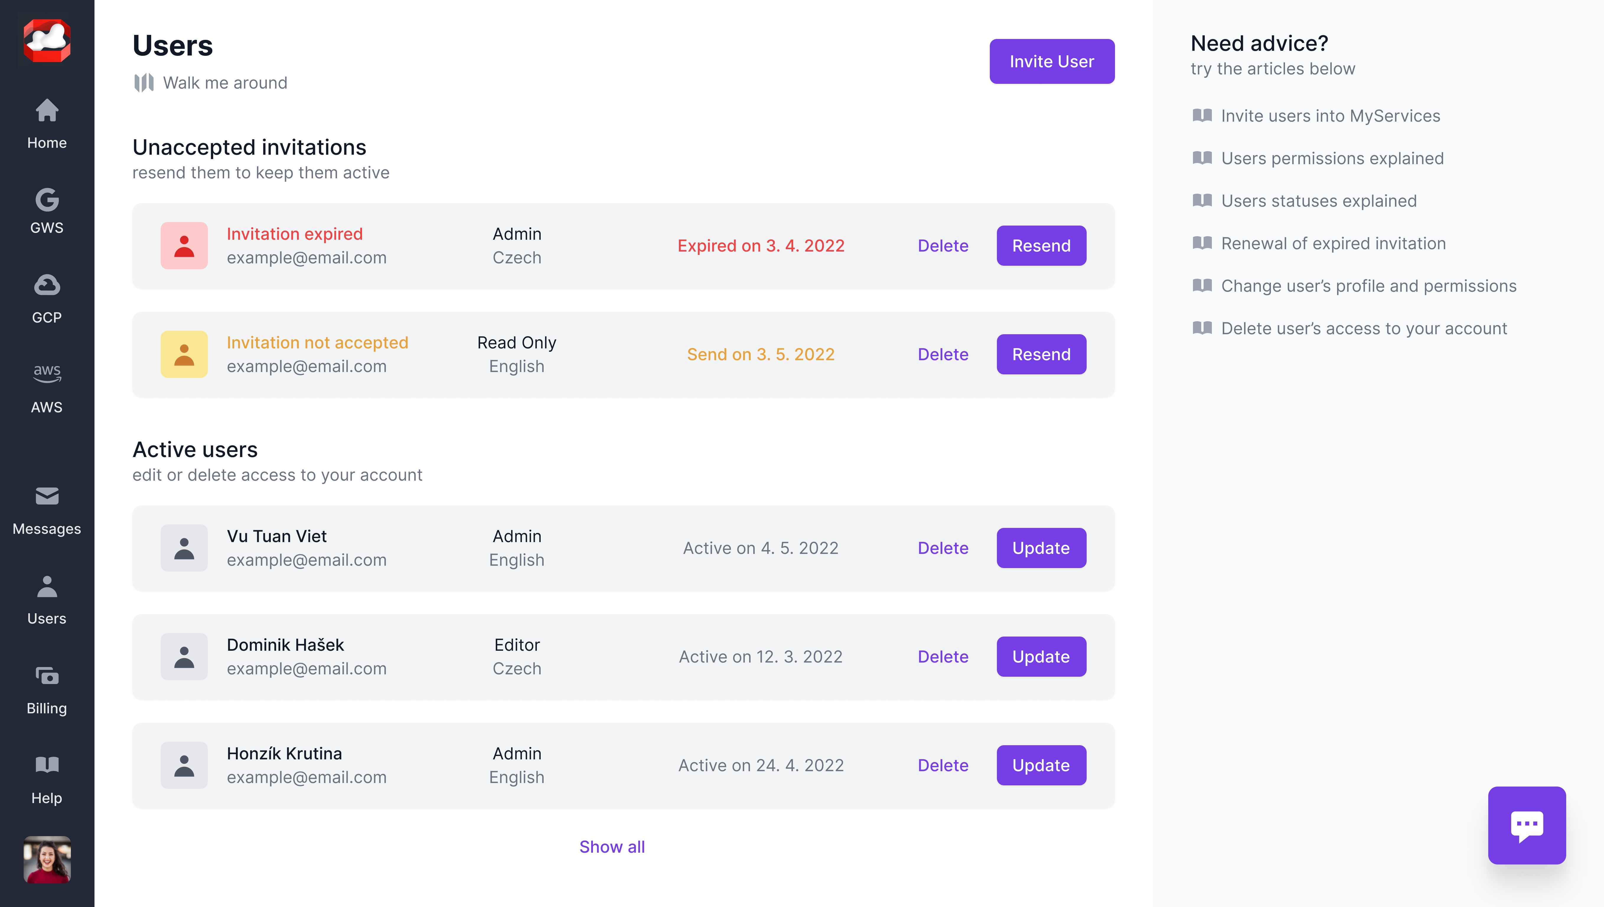The width and height of the screenshot is (1604, 907).
Task: Open the Help book icon
Action: tap(47, 765)
